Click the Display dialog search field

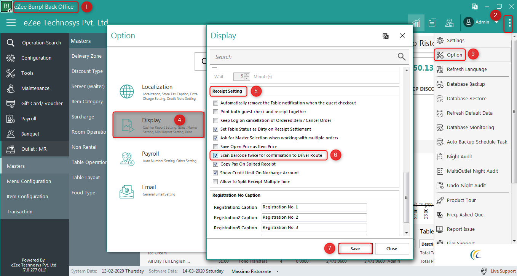pos(309,57)
